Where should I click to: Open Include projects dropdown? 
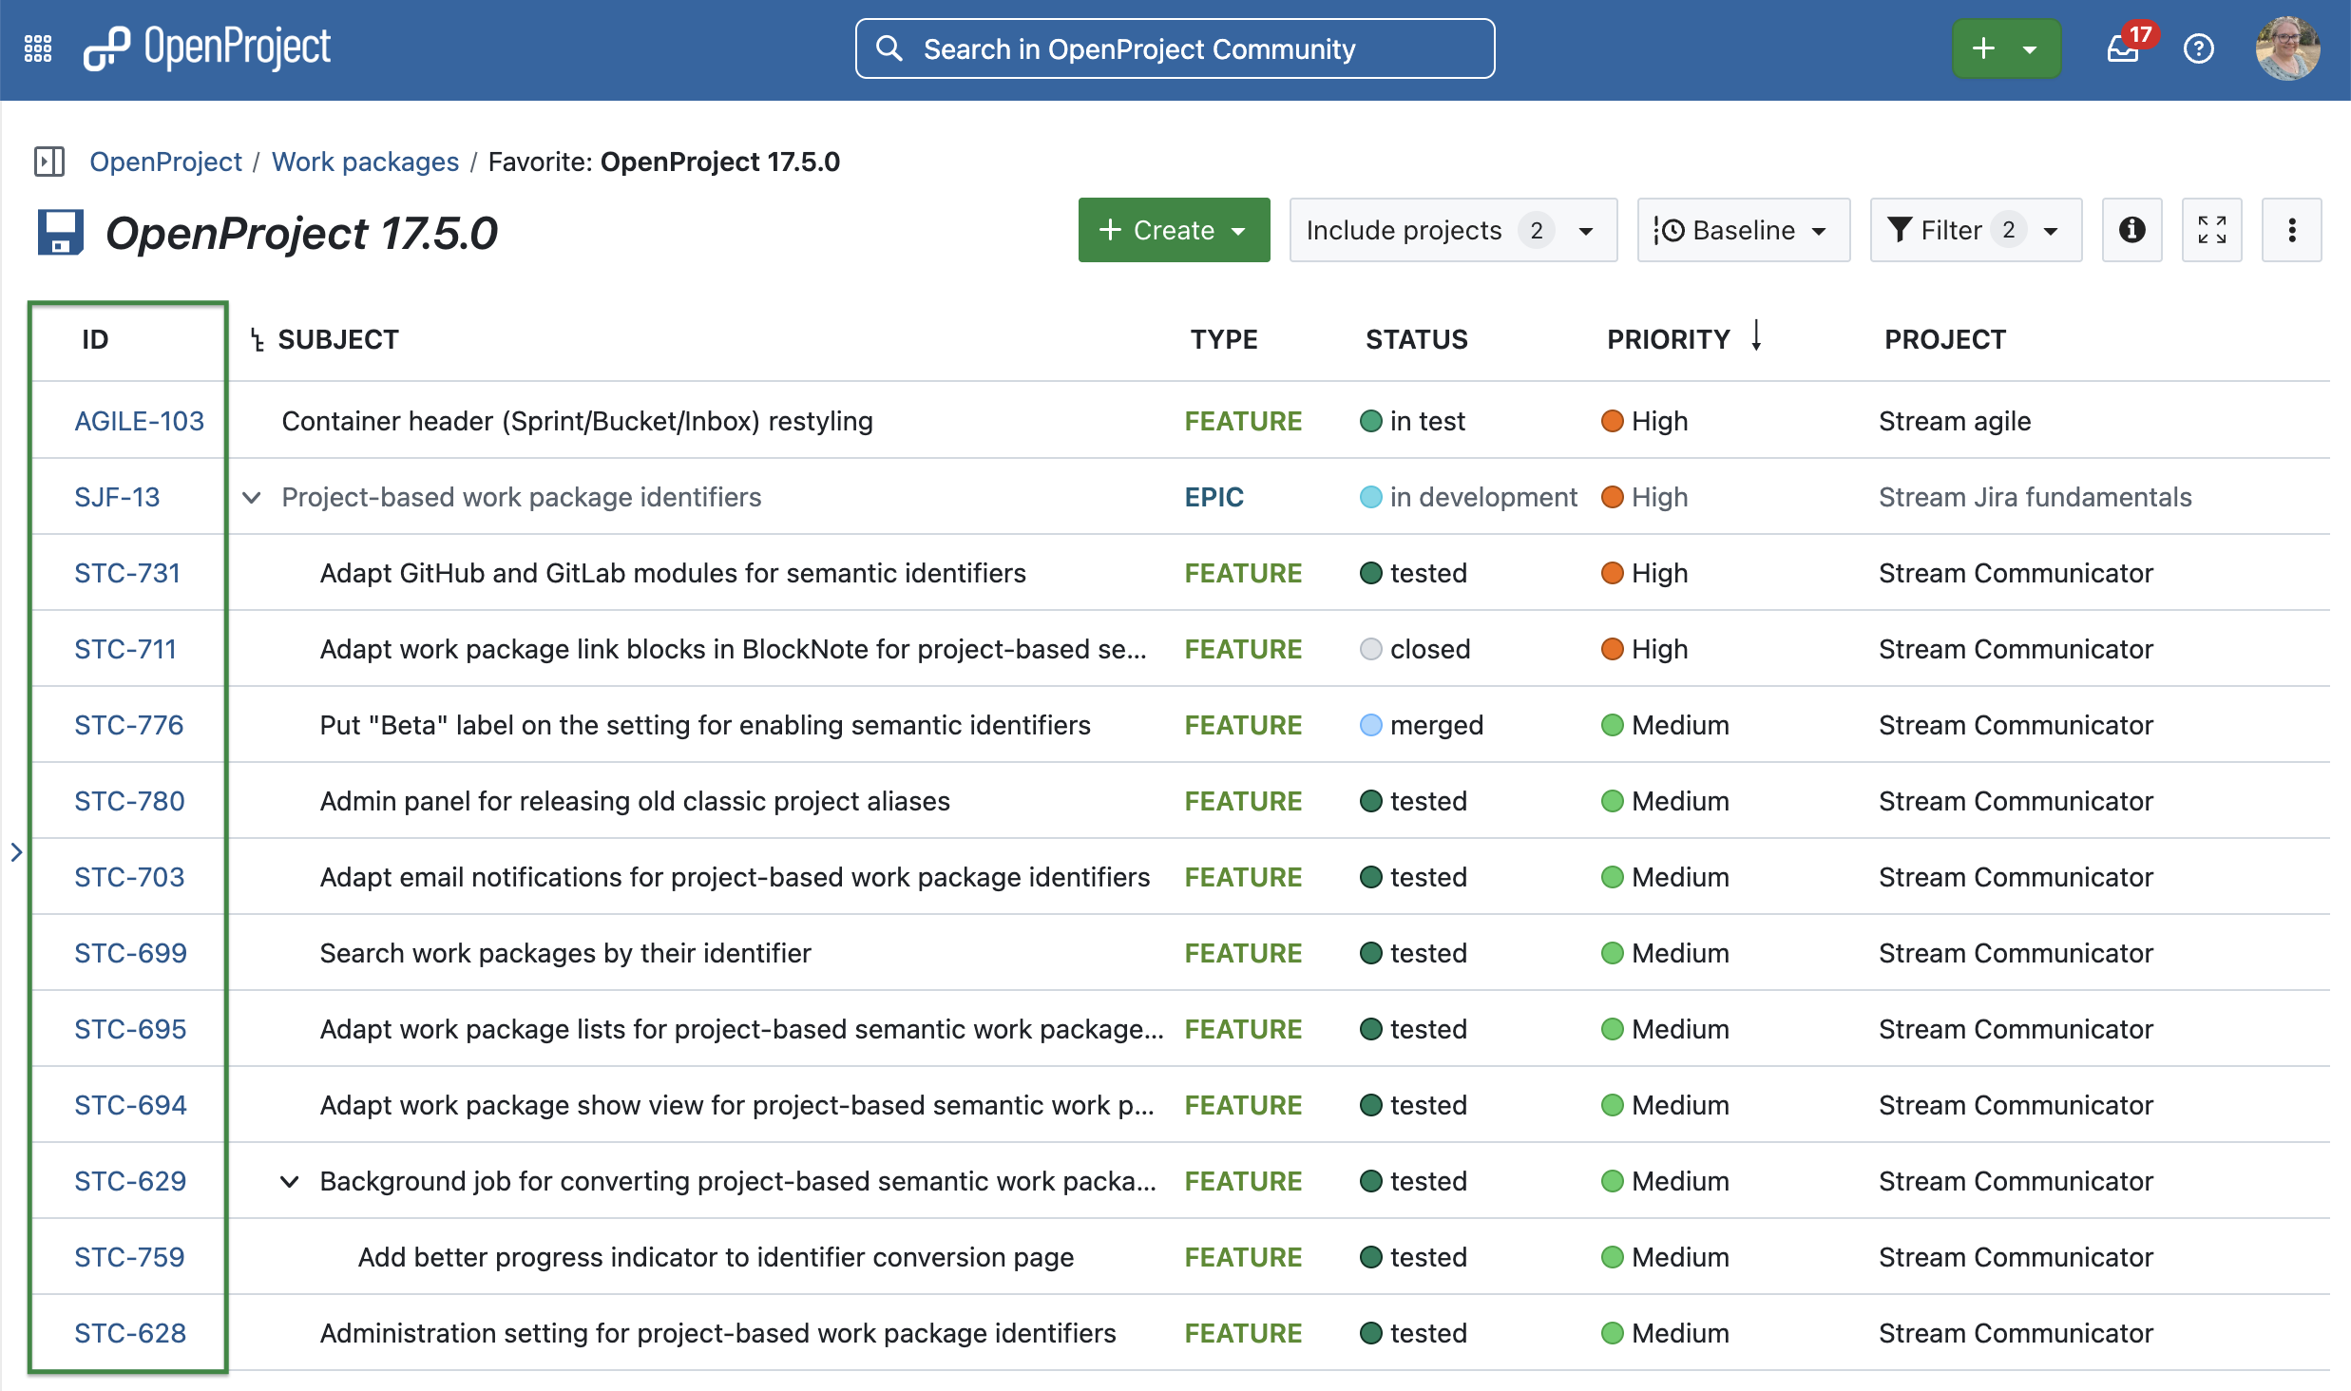click(x=1453, y=230)
